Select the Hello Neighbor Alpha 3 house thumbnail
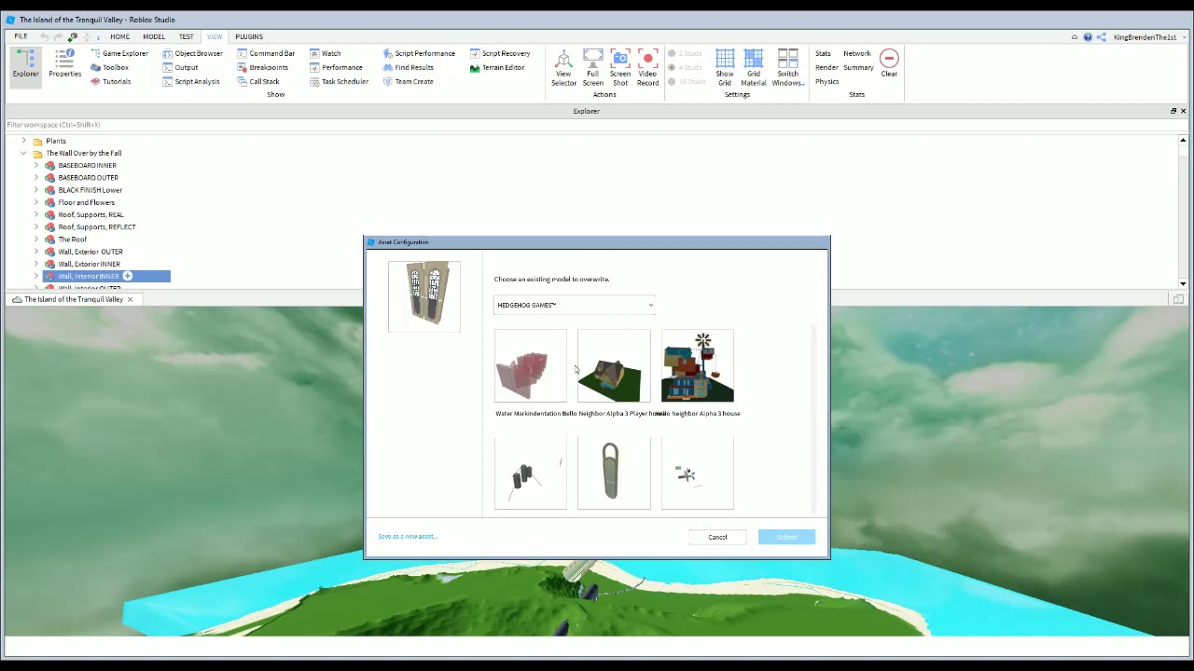This screenshot has width=1194, height=671. 698,365
